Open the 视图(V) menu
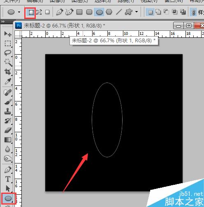The image size is (204, 207). tap(149, 1)
